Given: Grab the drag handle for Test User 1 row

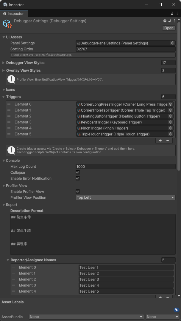Looking at the screenshot, I should pos(13,267).
